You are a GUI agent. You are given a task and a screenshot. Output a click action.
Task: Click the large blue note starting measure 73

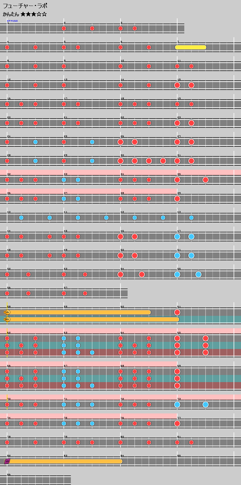(x=177, y=405)
